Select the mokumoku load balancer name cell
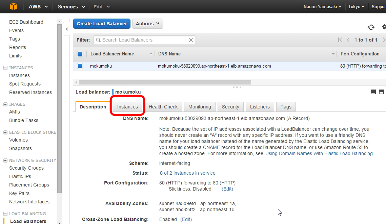 tap(101, 66)
